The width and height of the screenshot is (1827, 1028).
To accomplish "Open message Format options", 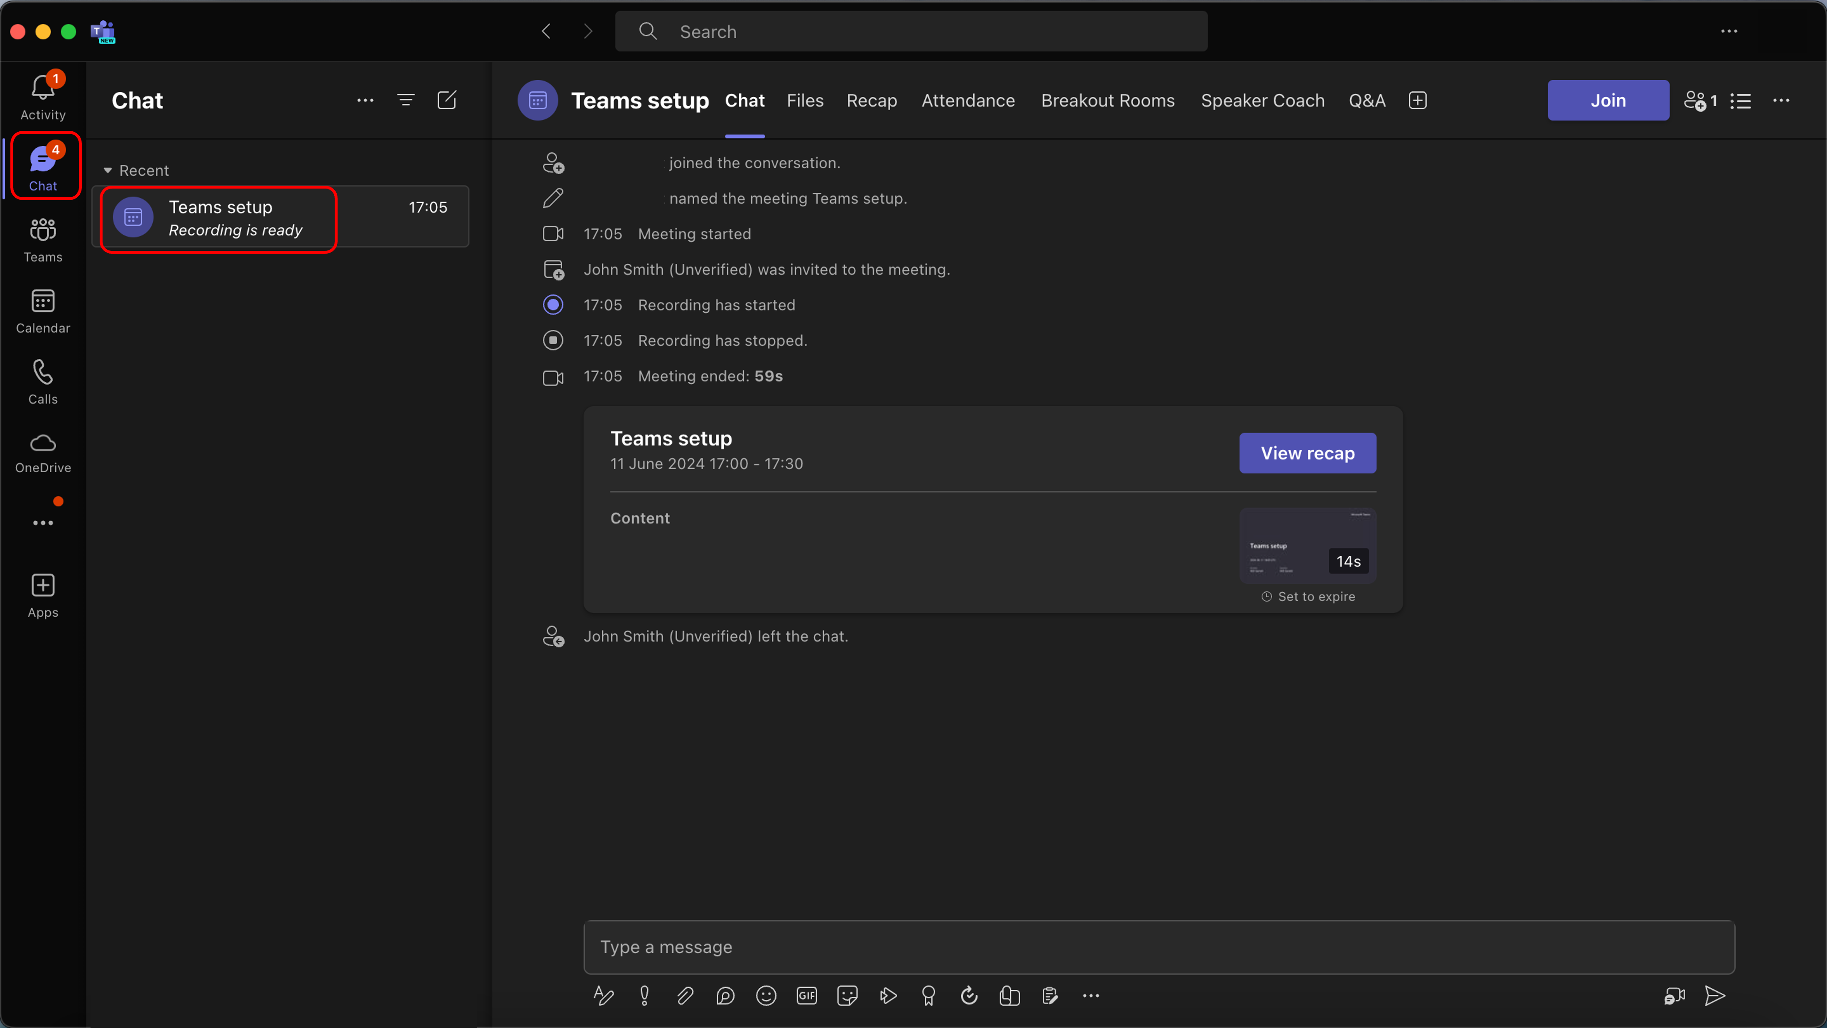I will [604, 996].
